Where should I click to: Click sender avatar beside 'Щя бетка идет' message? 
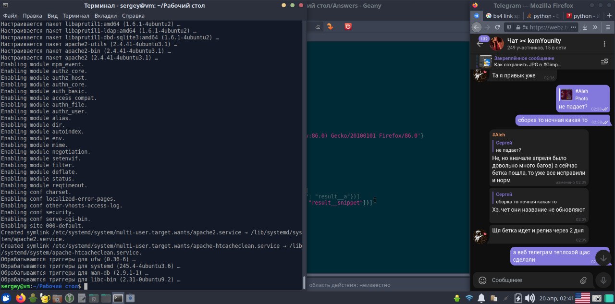[x=481, y=236]
